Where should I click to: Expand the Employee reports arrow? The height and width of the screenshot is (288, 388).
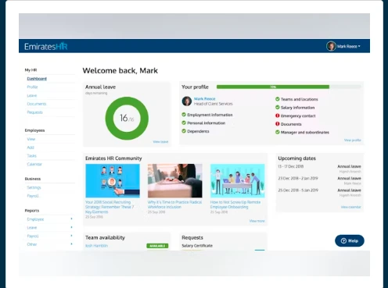point(71,219)
